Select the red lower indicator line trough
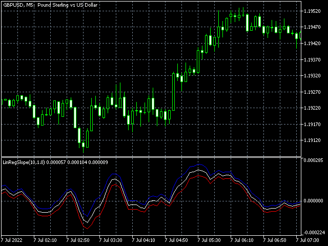Image resolution: width=328 pixels, height=246 pixels. pos(87,229)
